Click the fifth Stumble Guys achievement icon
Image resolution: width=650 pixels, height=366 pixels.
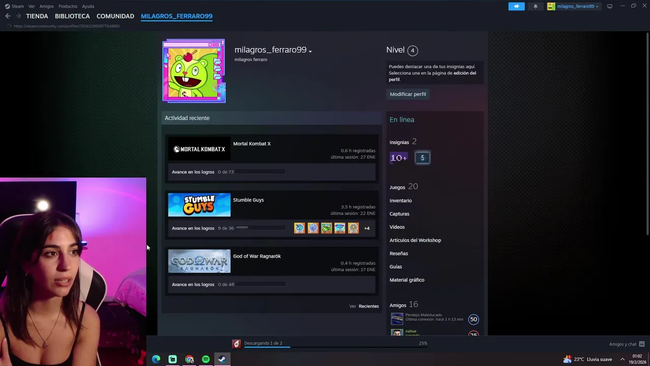coord(353,228)
